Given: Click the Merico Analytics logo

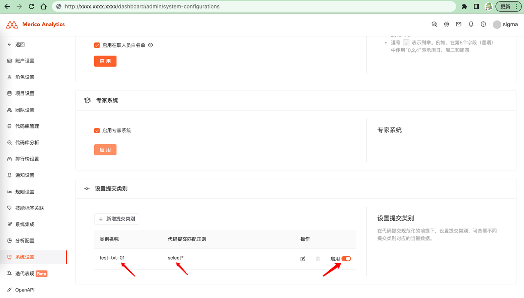Looking at the screenshot, I should coord(35,25).
